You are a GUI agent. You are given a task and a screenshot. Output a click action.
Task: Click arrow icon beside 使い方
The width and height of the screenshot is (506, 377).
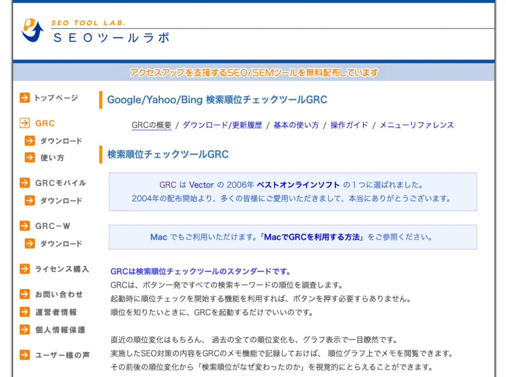(x=30, y=157)
